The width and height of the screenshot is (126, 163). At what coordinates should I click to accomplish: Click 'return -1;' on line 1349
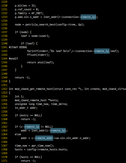pos(22,77)
